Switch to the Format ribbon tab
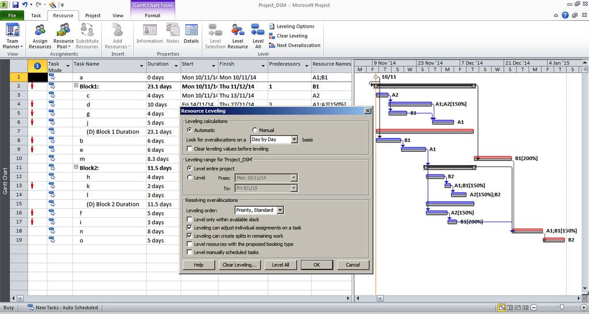589x314 pixels. point(152,16)
